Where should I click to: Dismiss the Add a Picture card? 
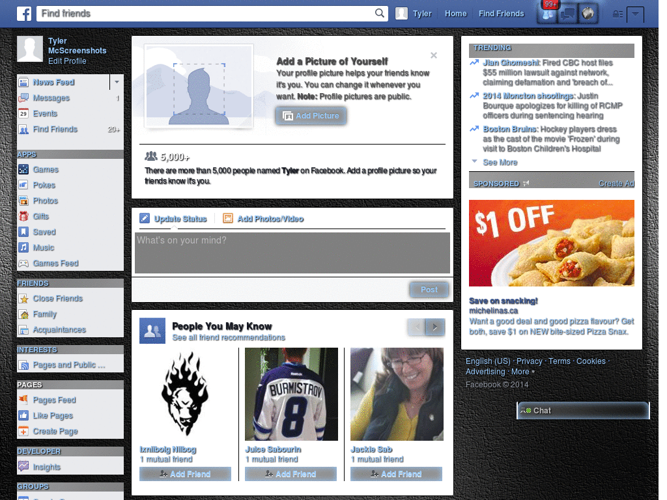click(x=433, y=55)
